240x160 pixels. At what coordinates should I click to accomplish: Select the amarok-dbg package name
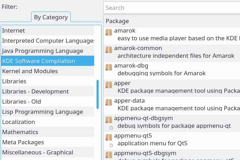point(131,66)
